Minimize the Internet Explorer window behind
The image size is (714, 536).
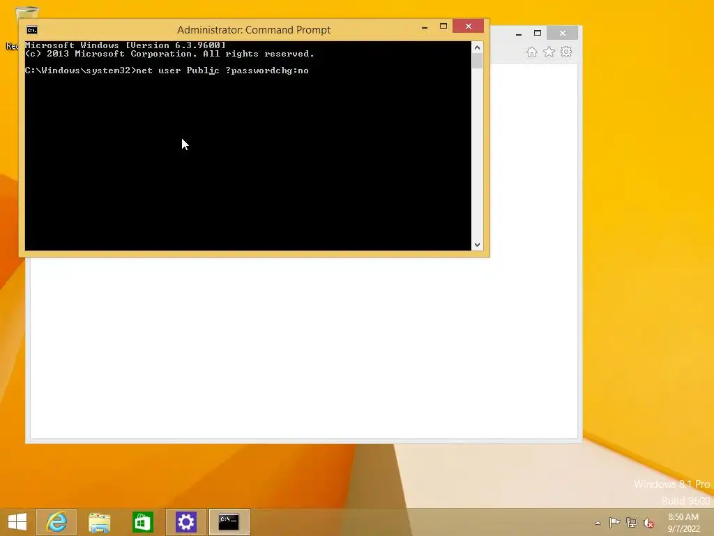point(519,33)
